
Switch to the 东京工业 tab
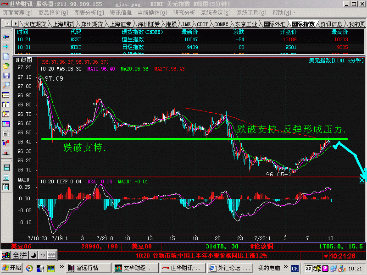[246, 24]
